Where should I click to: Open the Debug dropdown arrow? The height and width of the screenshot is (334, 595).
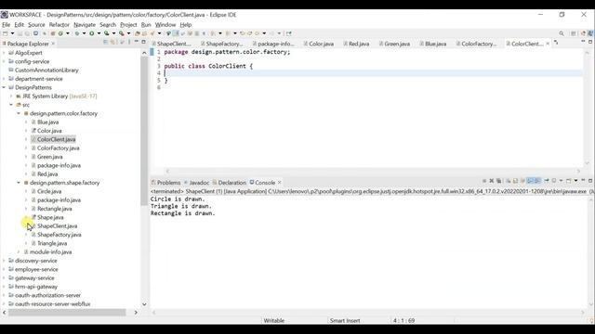pos(84,33)
